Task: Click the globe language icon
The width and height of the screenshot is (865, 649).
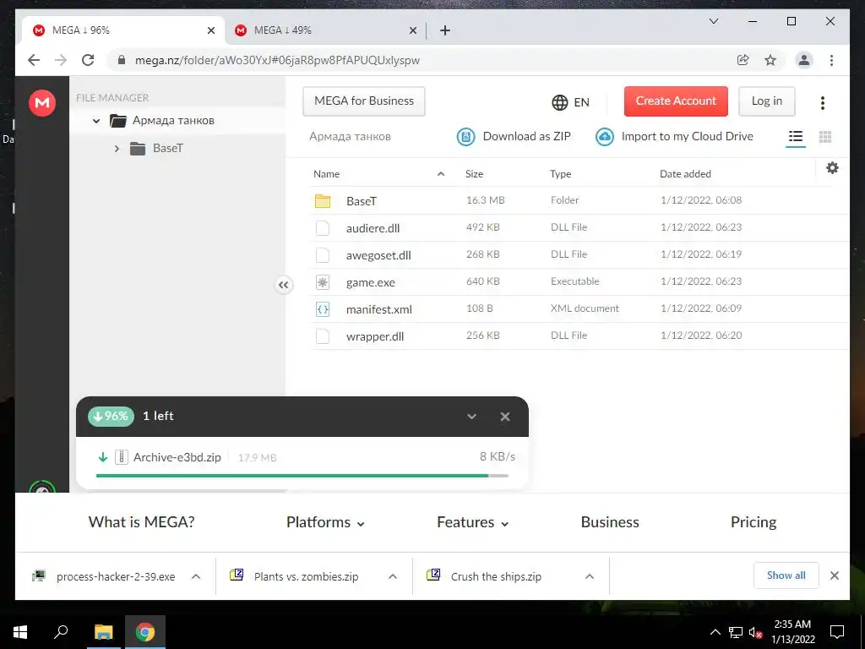Action: click(559, 102)
